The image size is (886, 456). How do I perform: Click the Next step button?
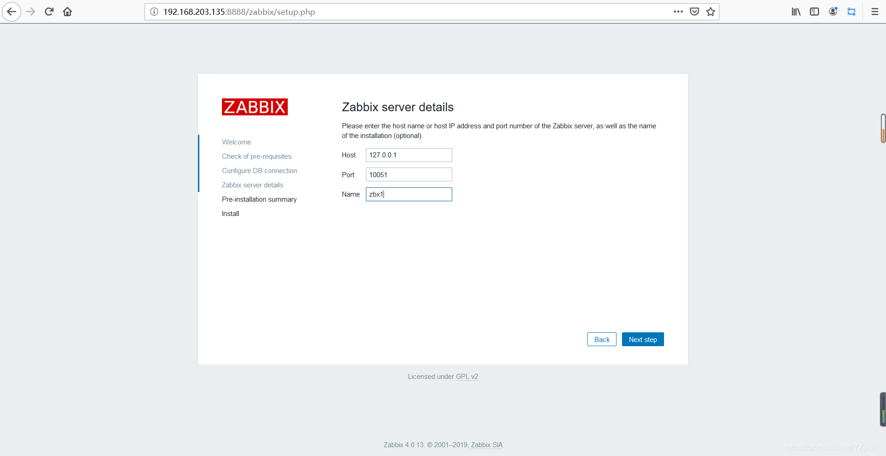point(643,339)
